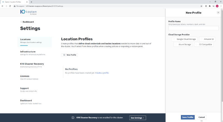Screen dimensions: 223x122
Task: Click the shield icon in browser toolbar
Action: click(x=206, y=6)
